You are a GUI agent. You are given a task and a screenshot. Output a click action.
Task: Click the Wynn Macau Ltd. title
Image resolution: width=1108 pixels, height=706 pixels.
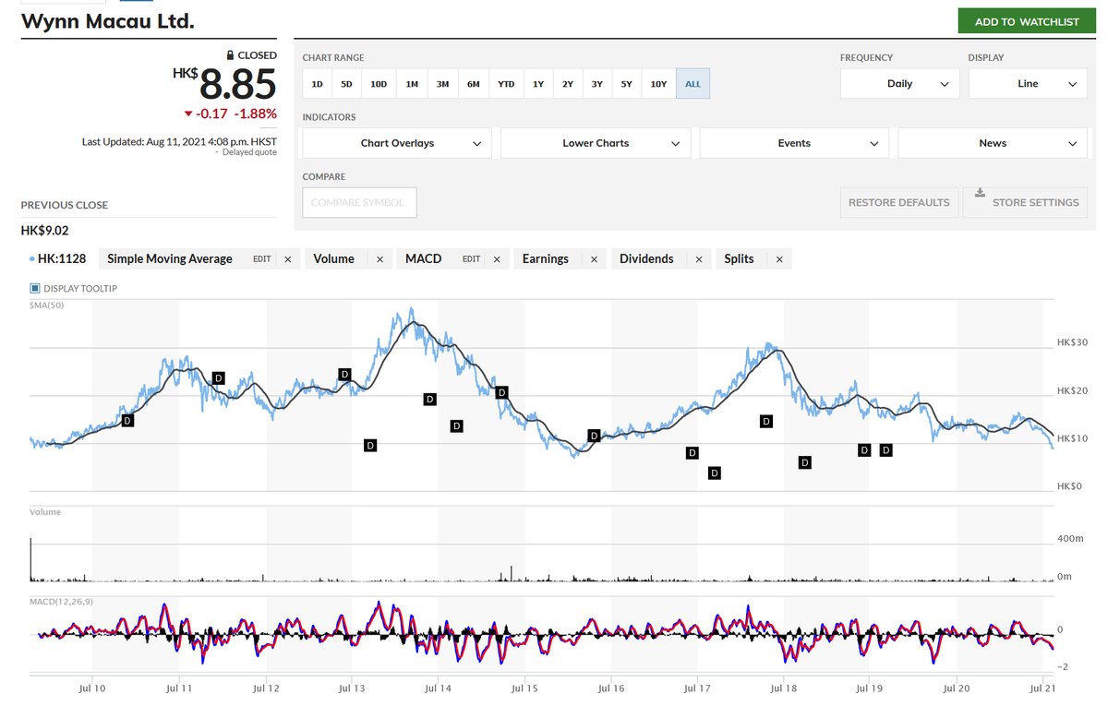[108, 21]
